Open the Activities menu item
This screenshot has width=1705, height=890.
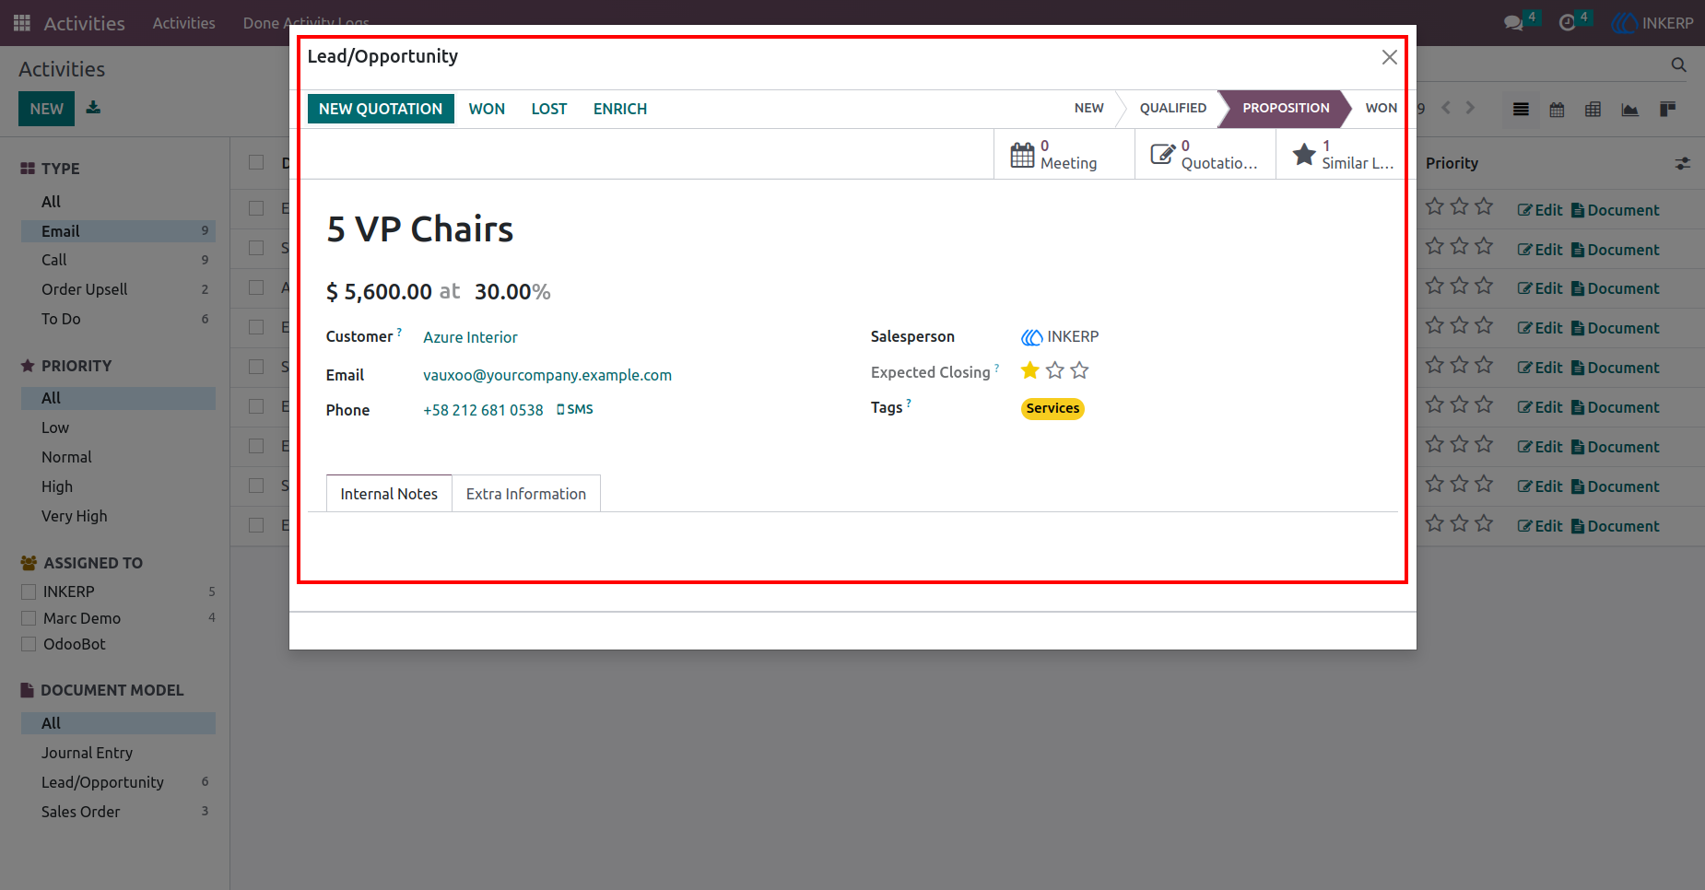(183, 23)
